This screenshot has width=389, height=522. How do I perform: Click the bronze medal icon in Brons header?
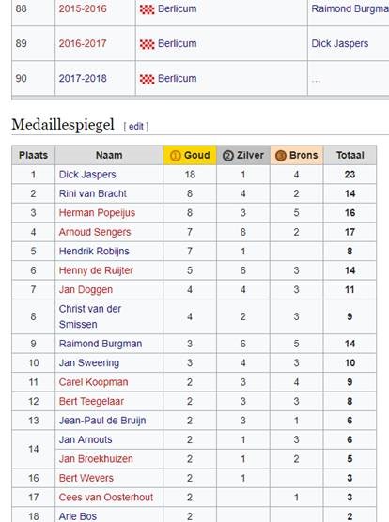(x=281, y=156)
